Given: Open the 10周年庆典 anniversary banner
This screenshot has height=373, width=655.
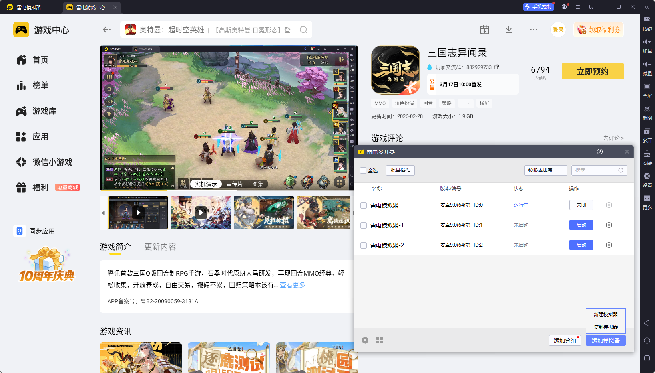Looking at the screenshot, I should coord(47,265).
